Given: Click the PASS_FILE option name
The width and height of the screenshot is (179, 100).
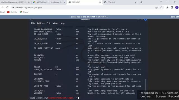Looking at the screenshot, I should pyautogui.click(x=39, y=57).
